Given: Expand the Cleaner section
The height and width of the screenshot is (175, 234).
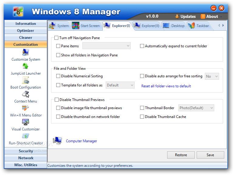Looking at the screenshot, I should click(26, 38).
